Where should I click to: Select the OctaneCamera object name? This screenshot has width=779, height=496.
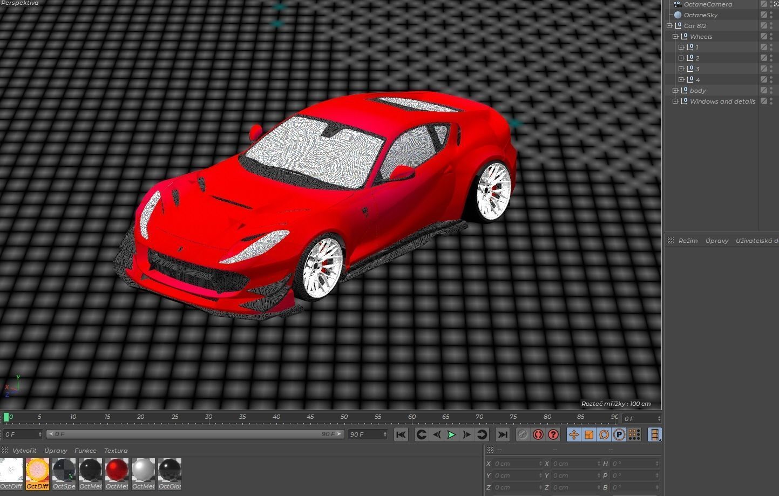tap(708, 4)
